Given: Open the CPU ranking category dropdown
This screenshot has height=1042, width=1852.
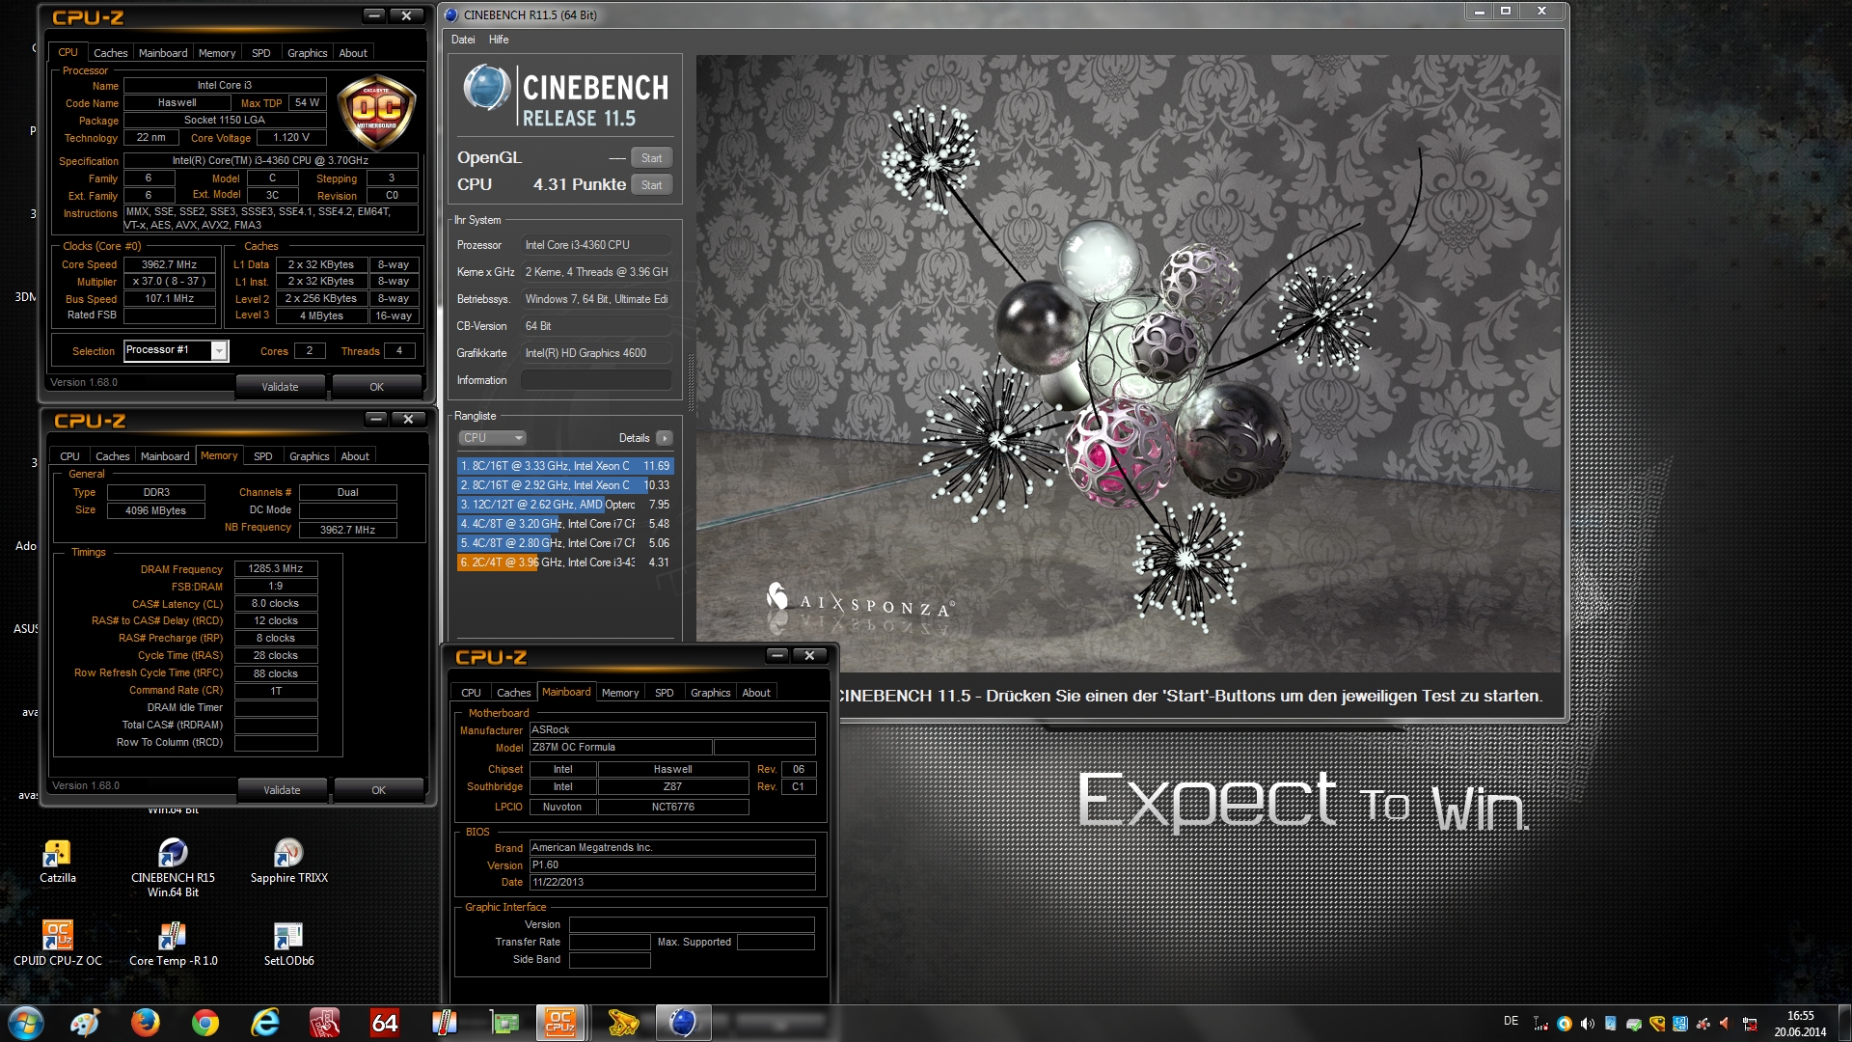Looking at the screenshot, I should coord(492,438).
